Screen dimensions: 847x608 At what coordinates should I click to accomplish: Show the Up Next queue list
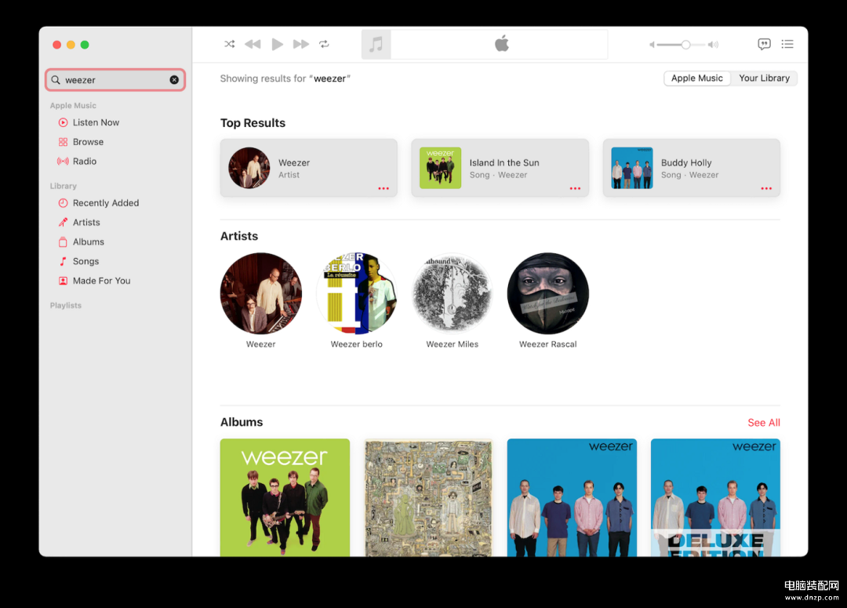[x=787, y=44]
